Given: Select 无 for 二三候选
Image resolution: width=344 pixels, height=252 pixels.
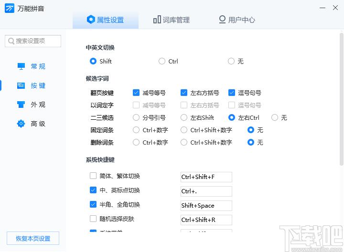Looking at the screenshot, I should click(275, 118).
